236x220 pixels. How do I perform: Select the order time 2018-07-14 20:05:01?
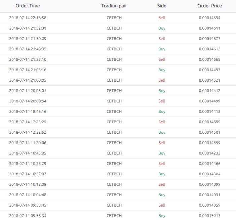pos(28,91)
